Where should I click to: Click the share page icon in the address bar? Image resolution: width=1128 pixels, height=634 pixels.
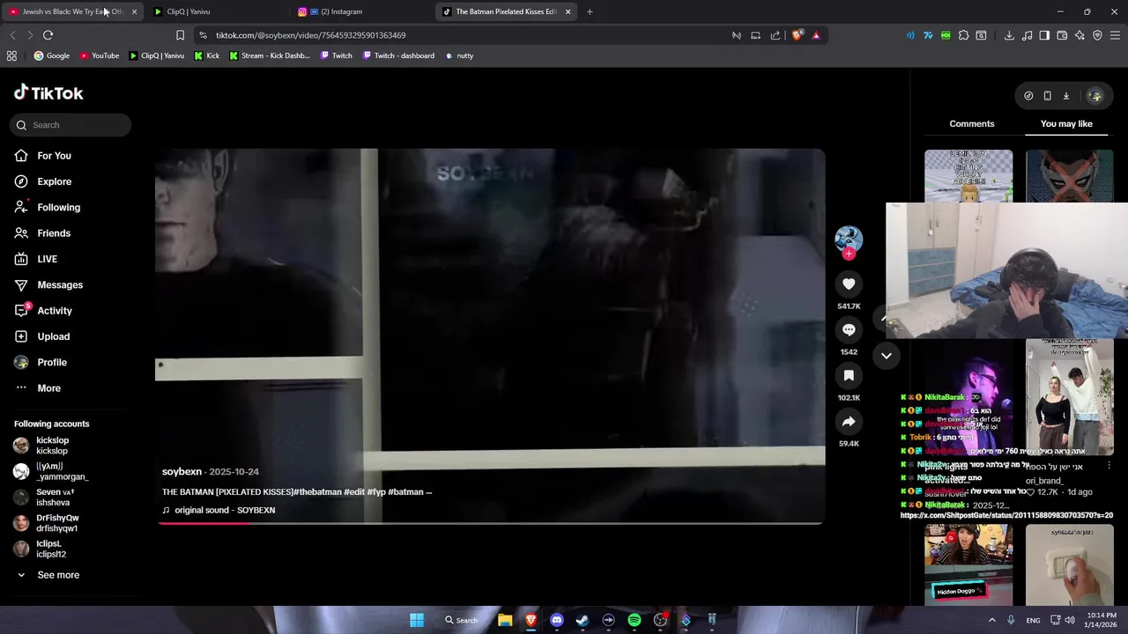pos(775,35)
